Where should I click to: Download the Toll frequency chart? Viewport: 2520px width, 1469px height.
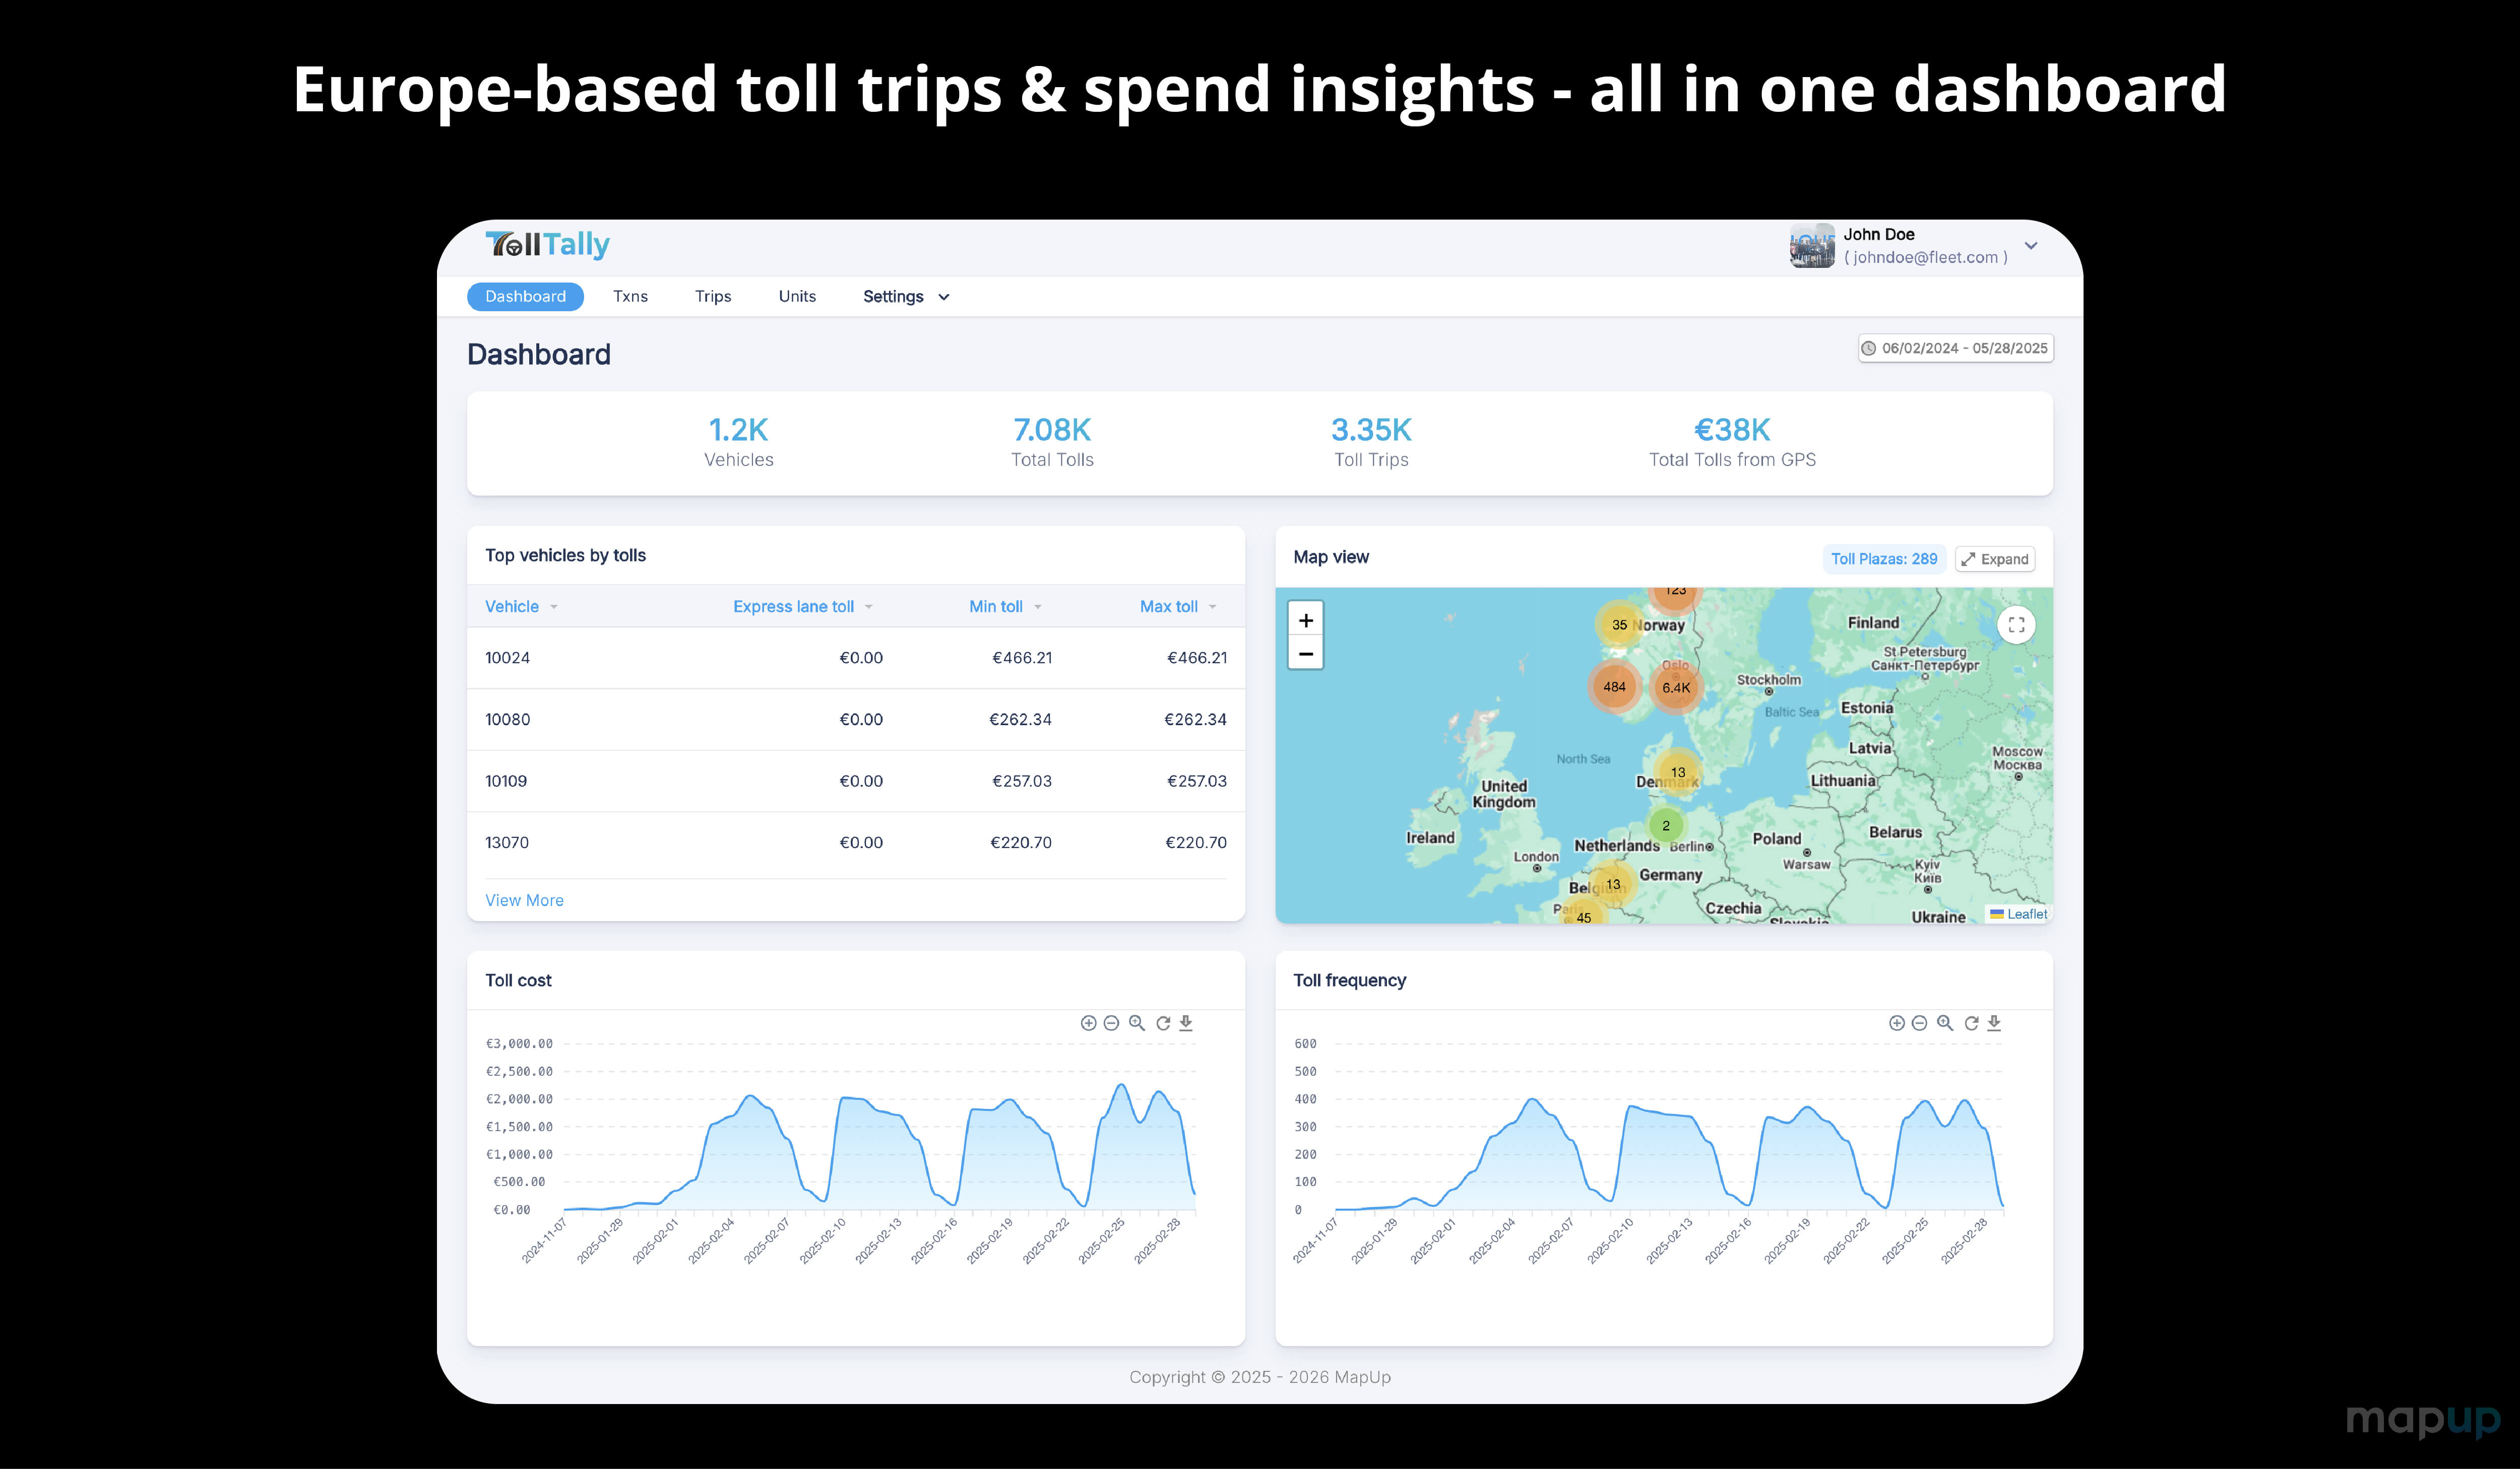tap(1994, 1022)
